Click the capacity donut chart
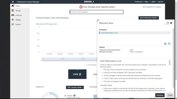 (50, 95)
